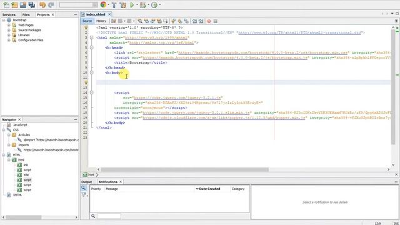Image resolution: width=400 pixels, height=225 pixels.
Task: Click the Redo arrow icon
Action: click(51, 4)
